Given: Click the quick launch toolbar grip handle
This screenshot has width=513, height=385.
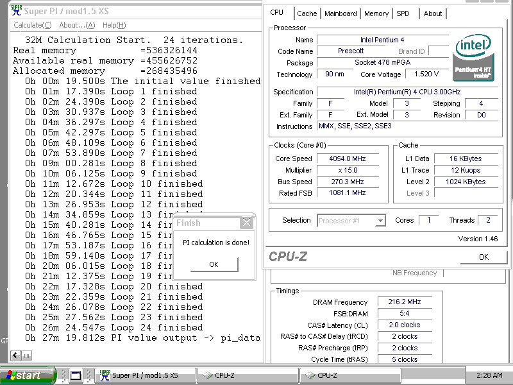Looking at the screenshot, I should (64, 375).
